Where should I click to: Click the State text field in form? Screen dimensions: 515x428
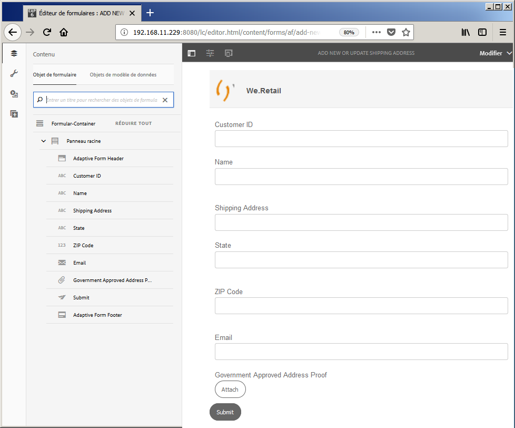[361, 260]
